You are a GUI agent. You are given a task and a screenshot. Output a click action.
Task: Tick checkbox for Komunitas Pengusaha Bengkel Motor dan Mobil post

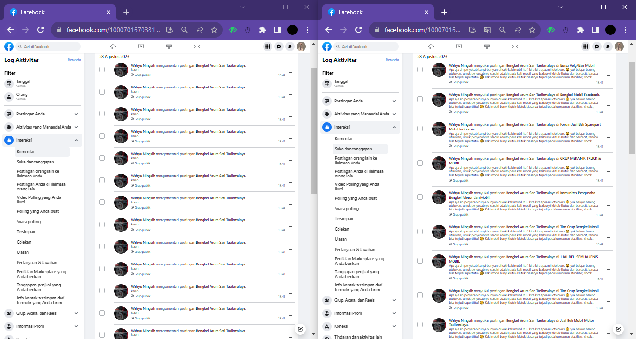(420, 197)
